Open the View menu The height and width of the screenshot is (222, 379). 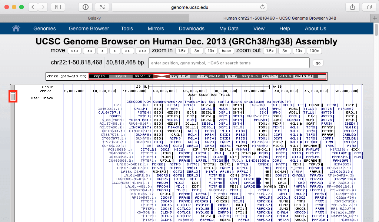coord(259,28)
